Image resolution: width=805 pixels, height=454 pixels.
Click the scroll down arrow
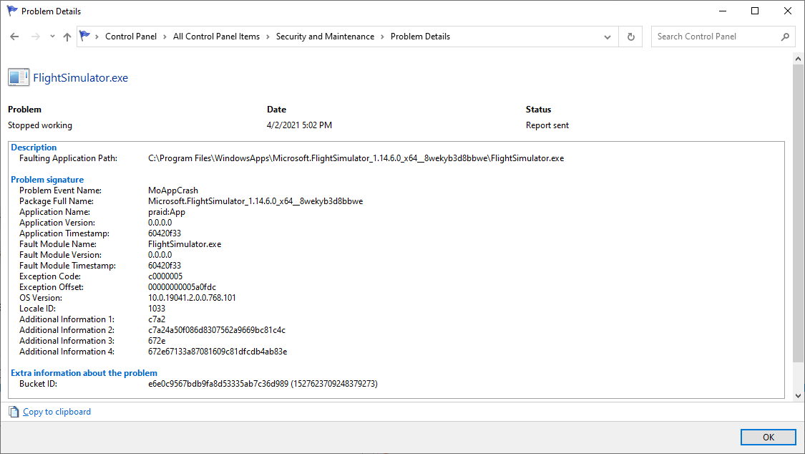click(x=798, y=395)
